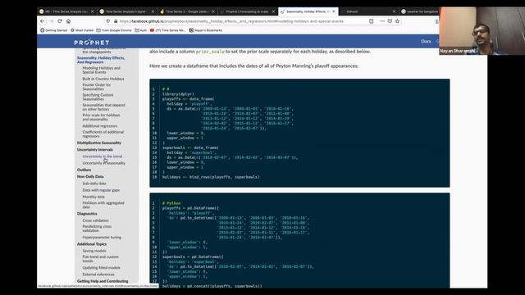Viewport: 525px width, 295px height.
Task: Reload the page with the refresh icon
Action: [60, 21]
